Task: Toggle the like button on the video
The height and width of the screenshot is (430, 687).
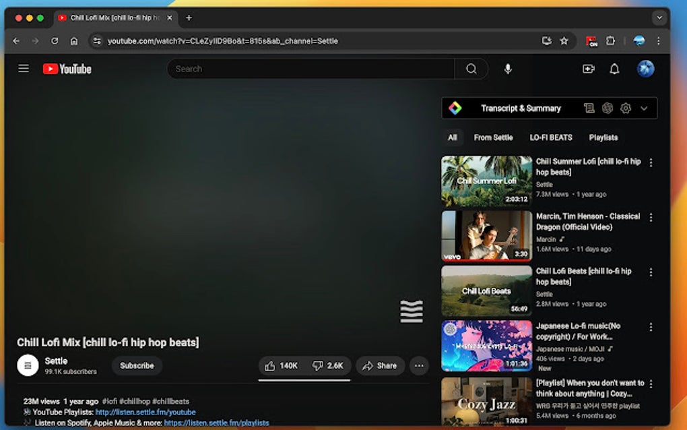Action: [280, 365]
